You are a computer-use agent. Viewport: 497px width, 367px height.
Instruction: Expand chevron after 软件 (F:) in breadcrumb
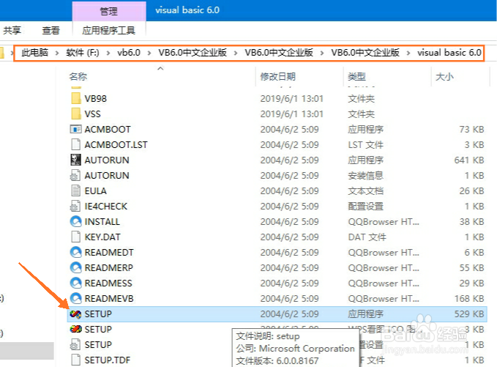[108, 53]
